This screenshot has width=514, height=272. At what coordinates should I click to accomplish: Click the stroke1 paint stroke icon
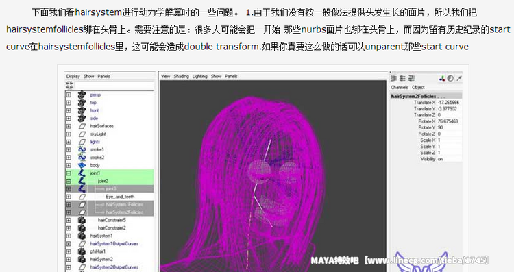coord(82,149)
